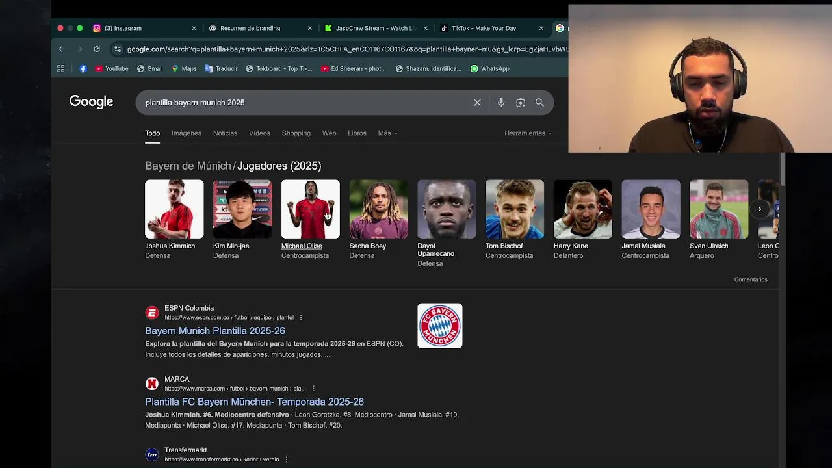Search by image with lens icon

[x=521, y=103]
